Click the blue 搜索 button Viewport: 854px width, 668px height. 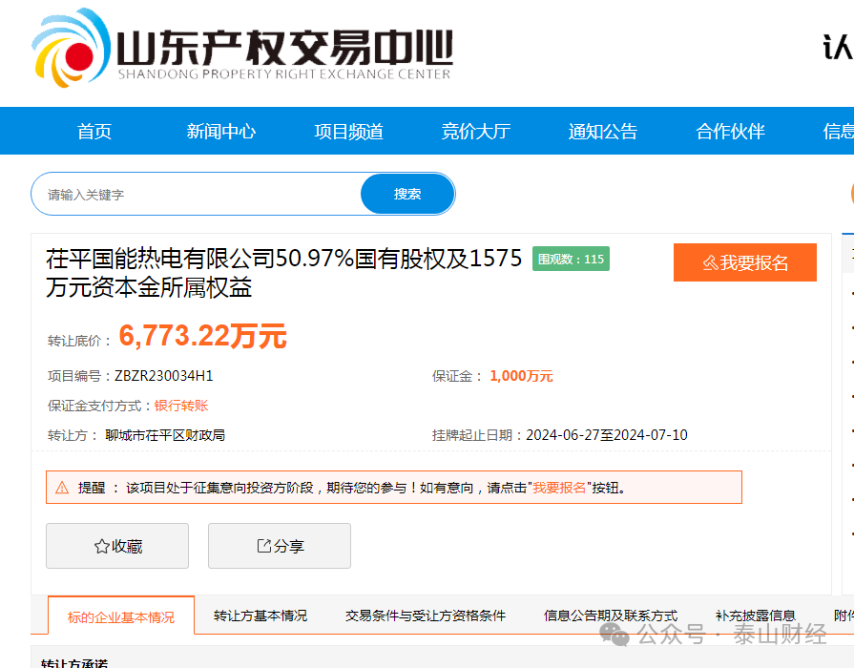coord(407,194)
